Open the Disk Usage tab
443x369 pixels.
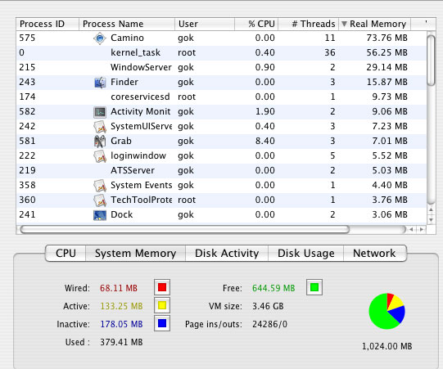[305, 254]
